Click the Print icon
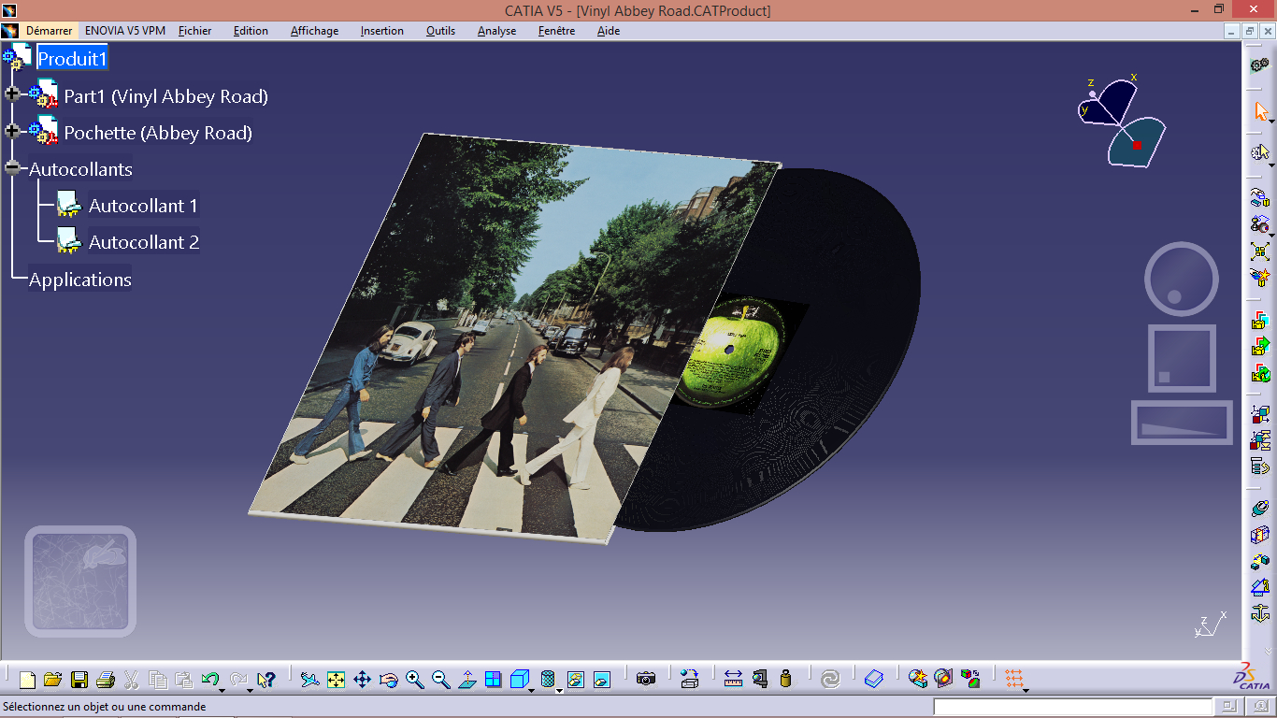Screen dimensions: 1277x718 click(x=106, y=680)
